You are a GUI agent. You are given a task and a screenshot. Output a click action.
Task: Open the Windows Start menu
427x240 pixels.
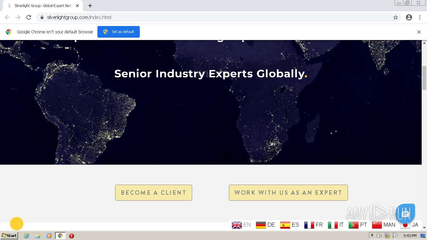(9, 235)
